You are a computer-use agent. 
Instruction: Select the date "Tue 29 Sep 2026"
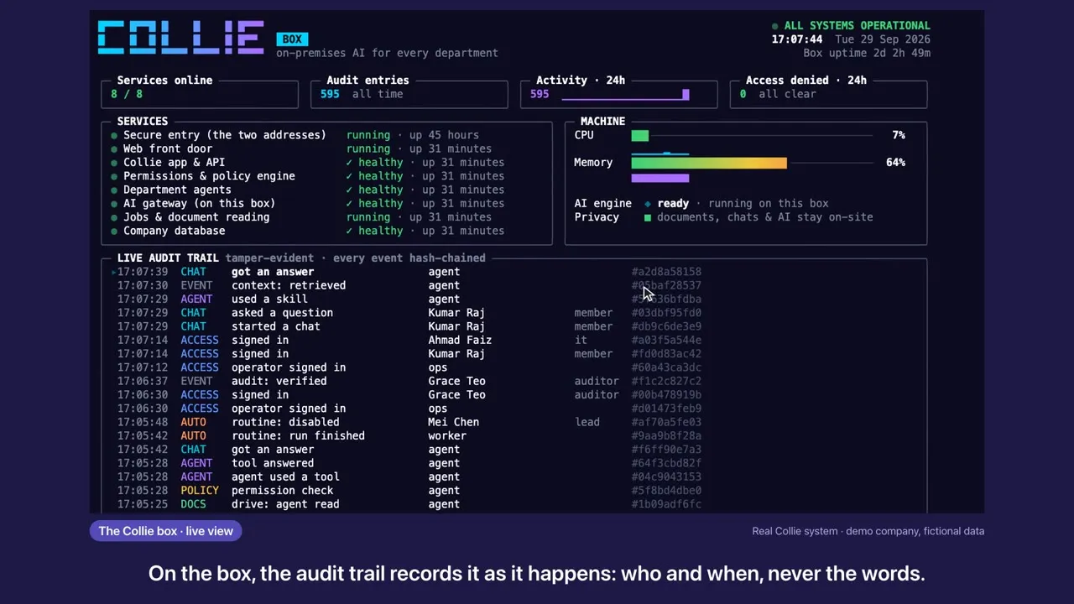coord(883,39)
